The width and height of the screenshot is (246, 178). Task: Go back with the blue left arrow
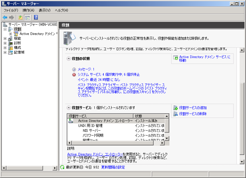tap(5, 17)
